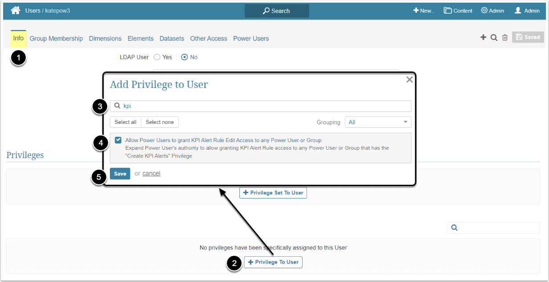Image resolution: width=549 pixels, height=282 pixels.
Task: Select No for LDAP User
Action: pos(185,57)
